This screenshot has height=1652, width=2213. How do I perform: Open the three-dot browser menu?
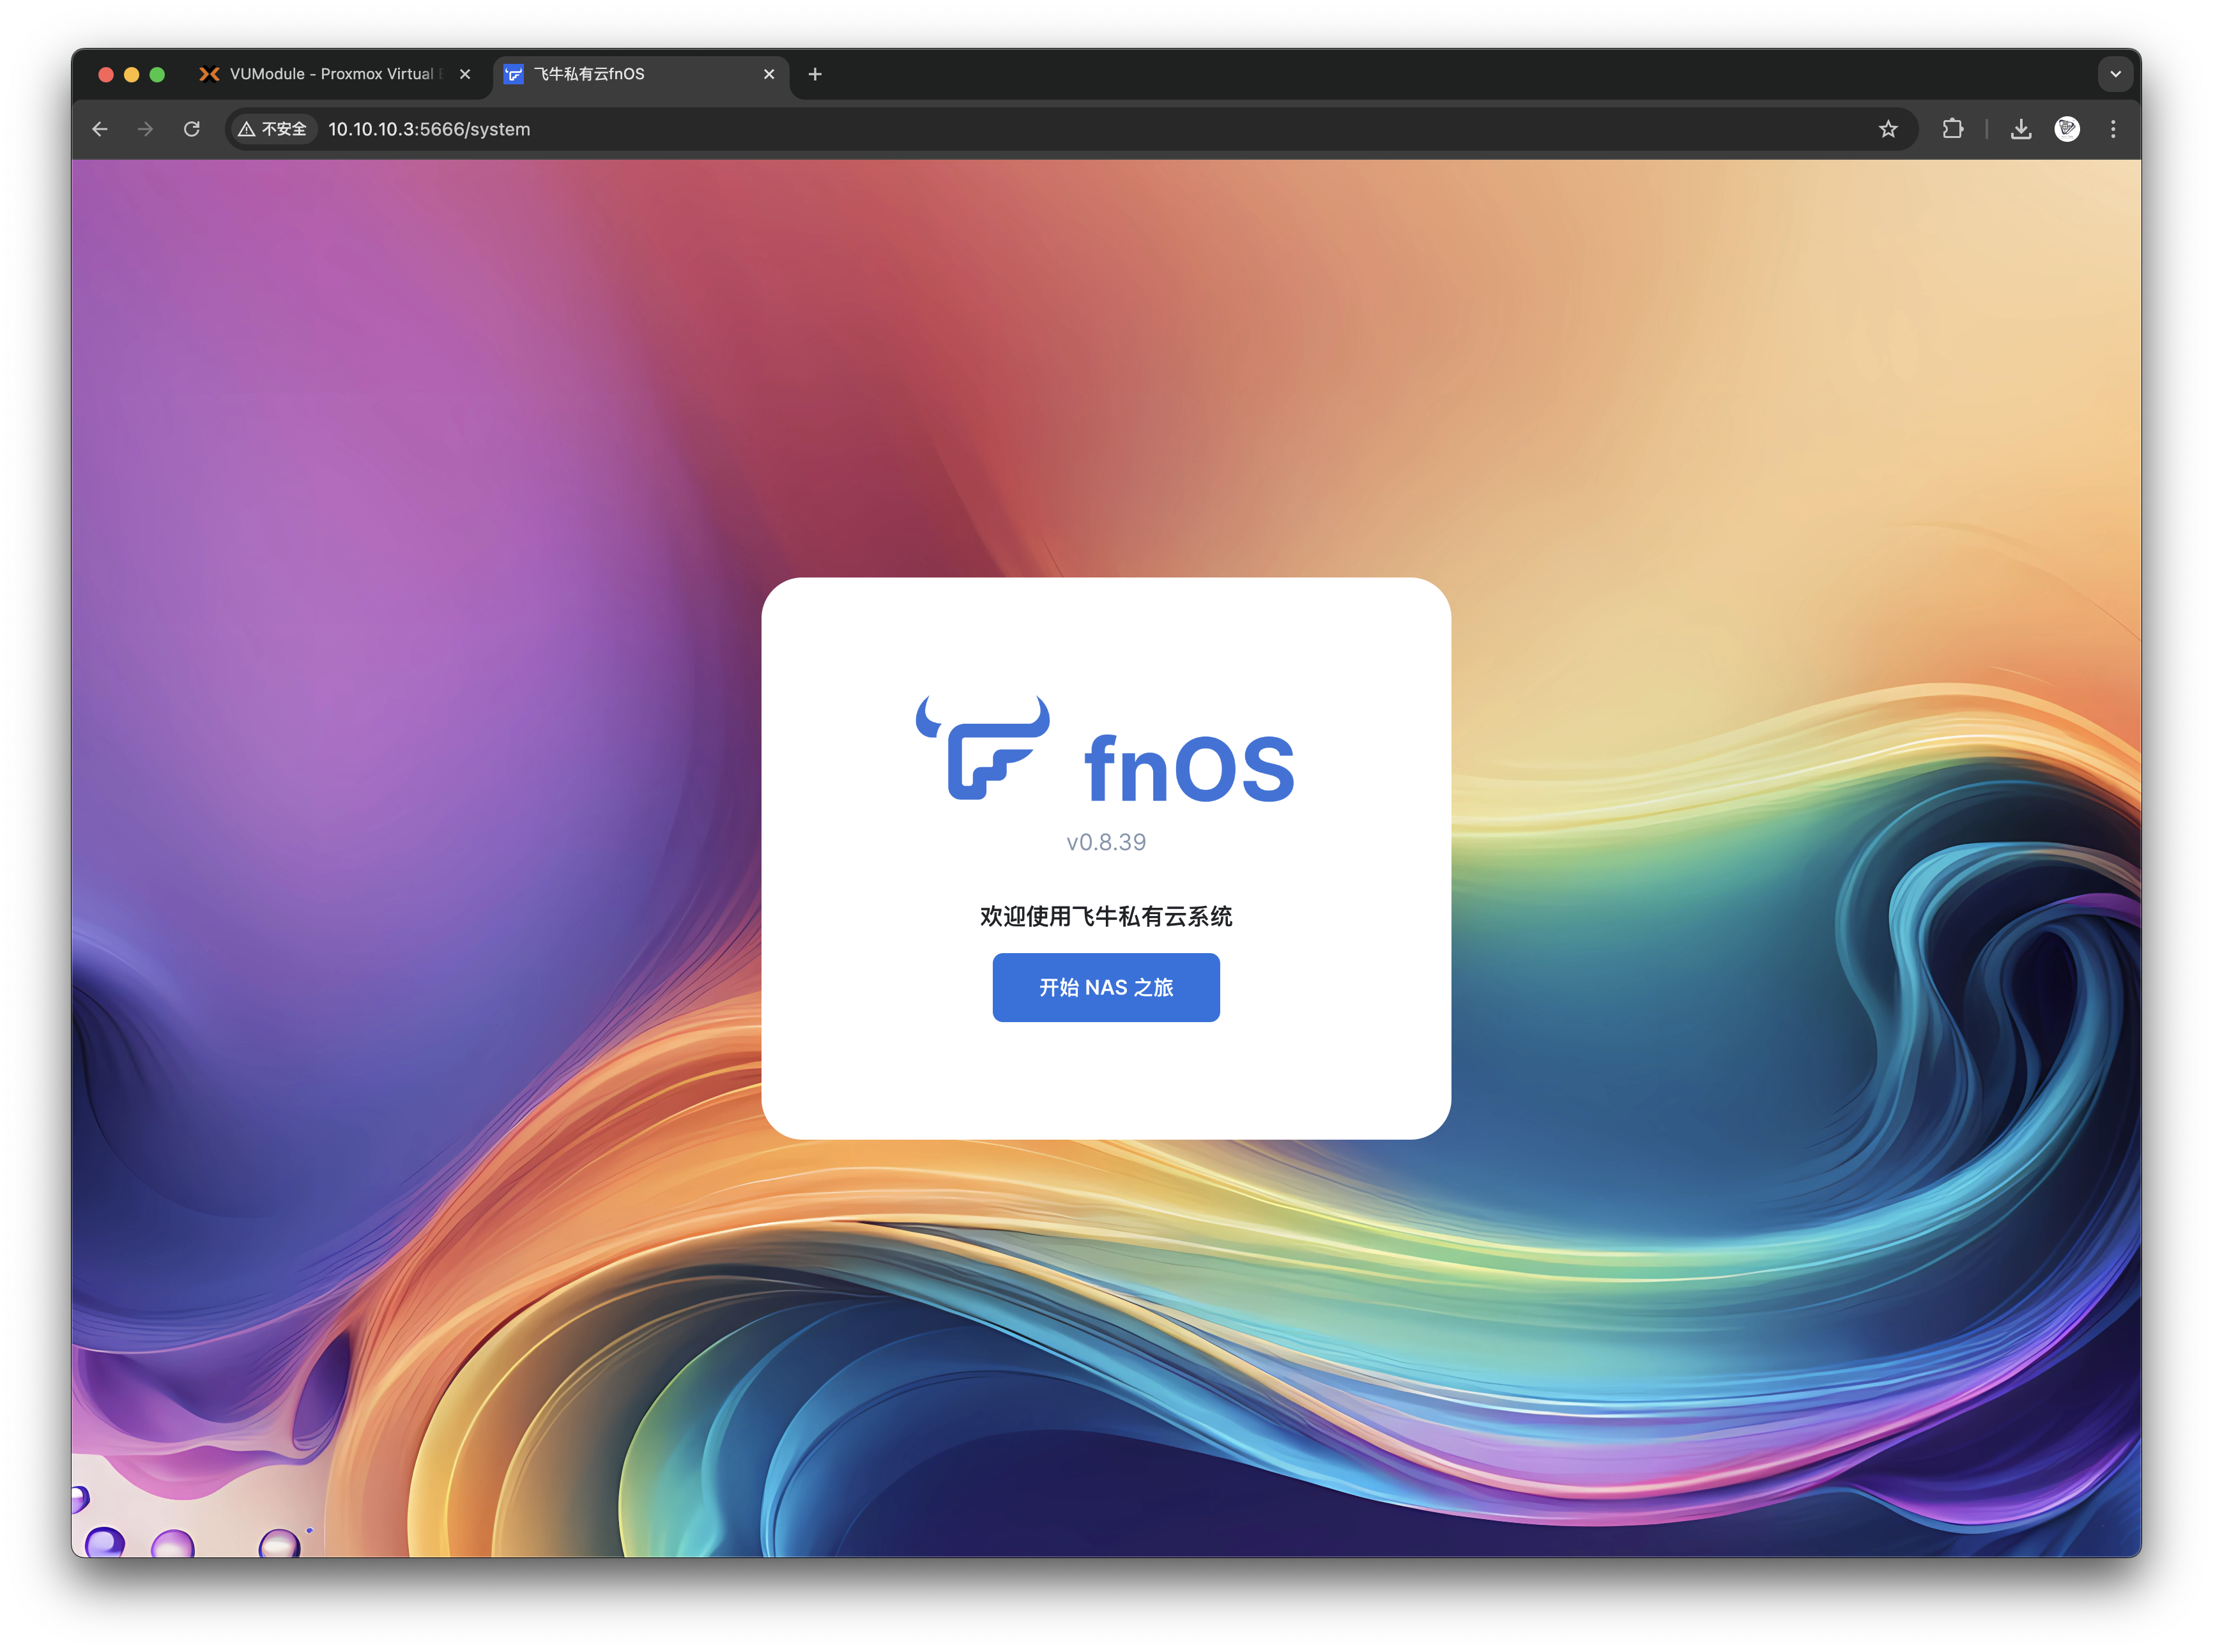point(2113,129)
